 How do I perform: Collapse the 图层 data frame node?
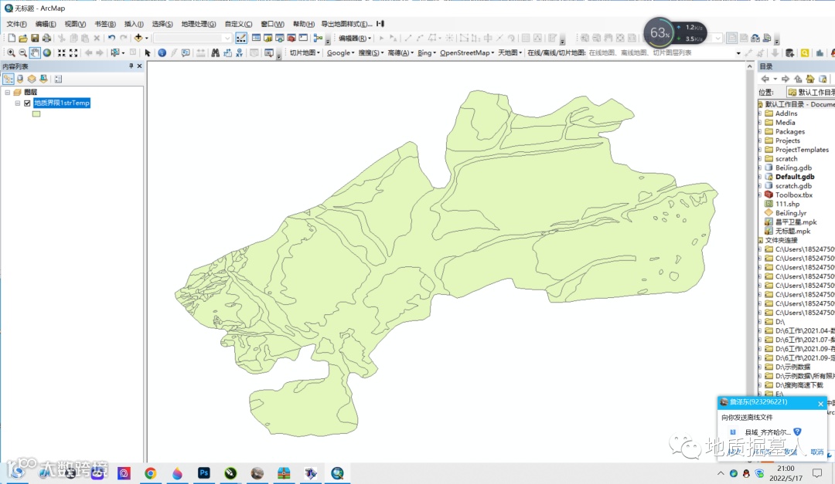pyautogui.click(x=8, y=92)
